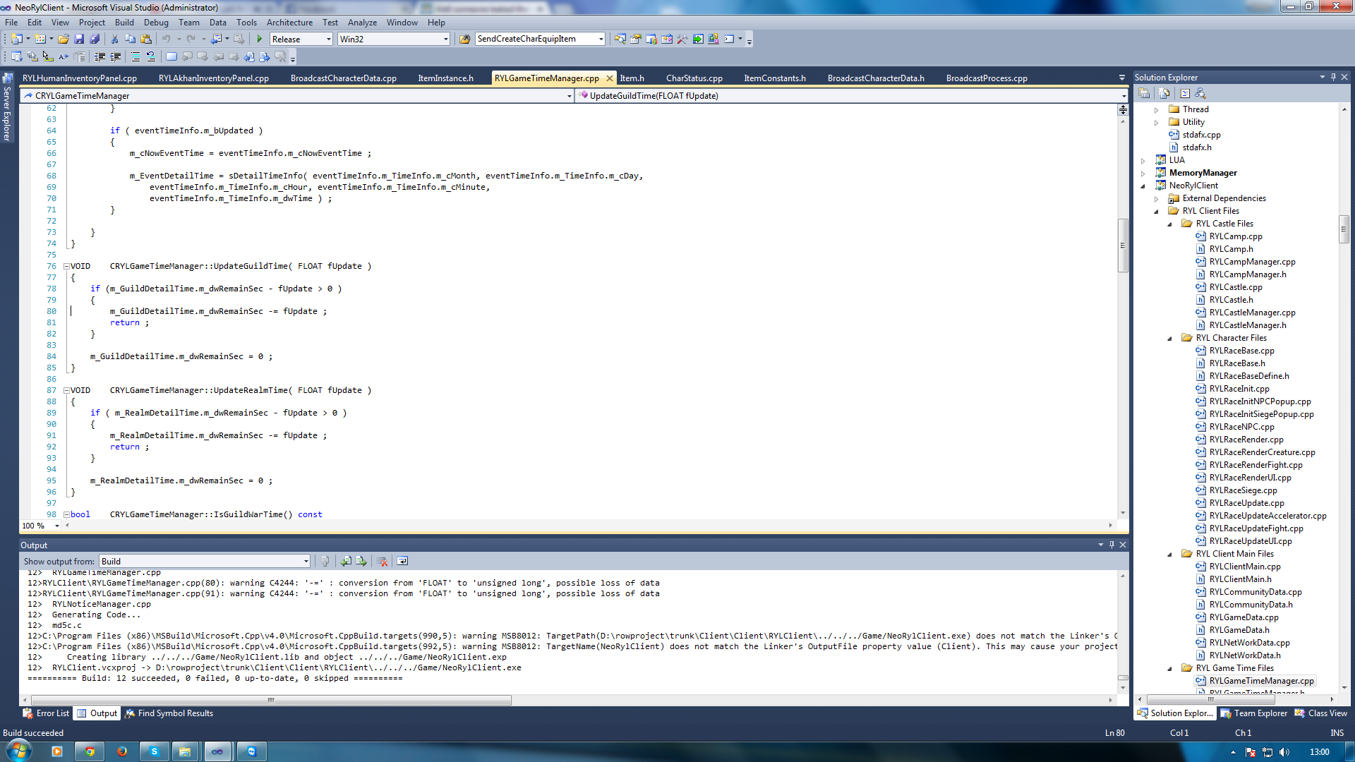Toggle Word Wrap in the Output pane
This screenshot has width=1355, height=762.
[402, 562]
